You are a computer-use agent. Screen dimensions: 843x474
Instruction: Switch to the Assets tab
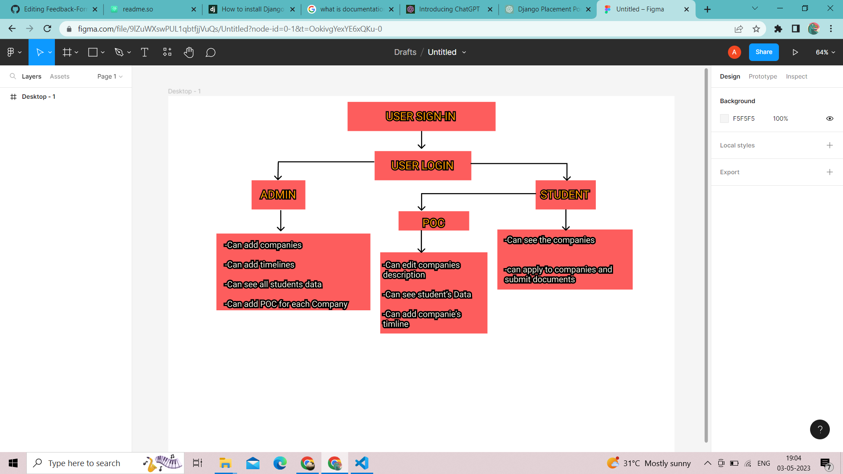tap(60, 76)
